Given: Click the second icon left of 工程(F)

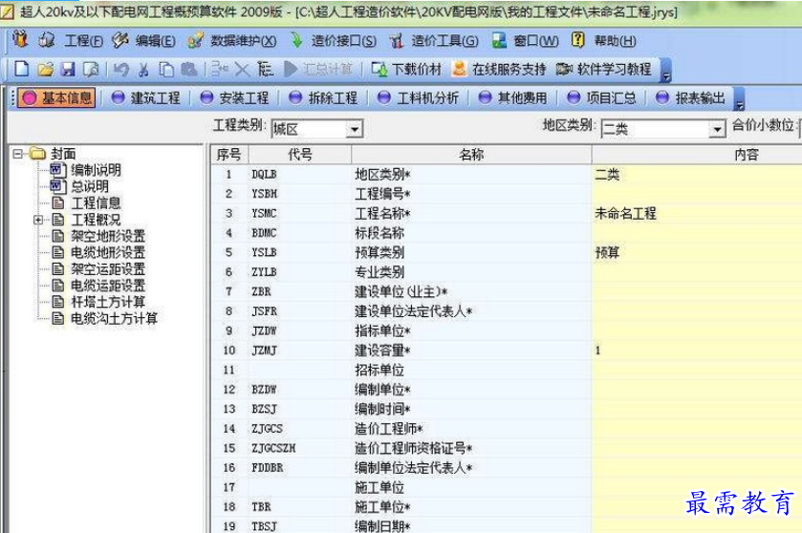Looking at the screenshot, I should point(47,40).
